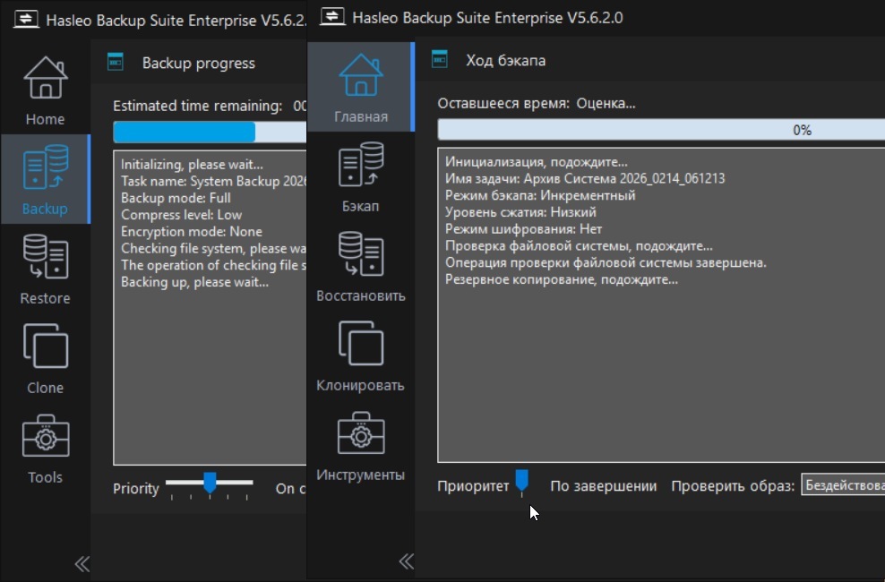Click the icon beside Ход бэкапа header
Viewport: 885px width, 582px height.
[440, 60]
